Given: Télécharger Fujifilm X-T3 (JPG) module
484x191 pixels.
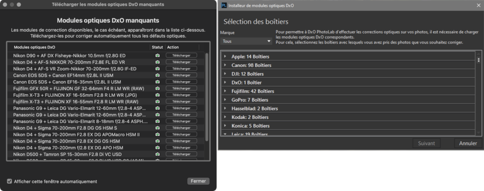Looking at the screenshot, I should (x=181, y=95).
